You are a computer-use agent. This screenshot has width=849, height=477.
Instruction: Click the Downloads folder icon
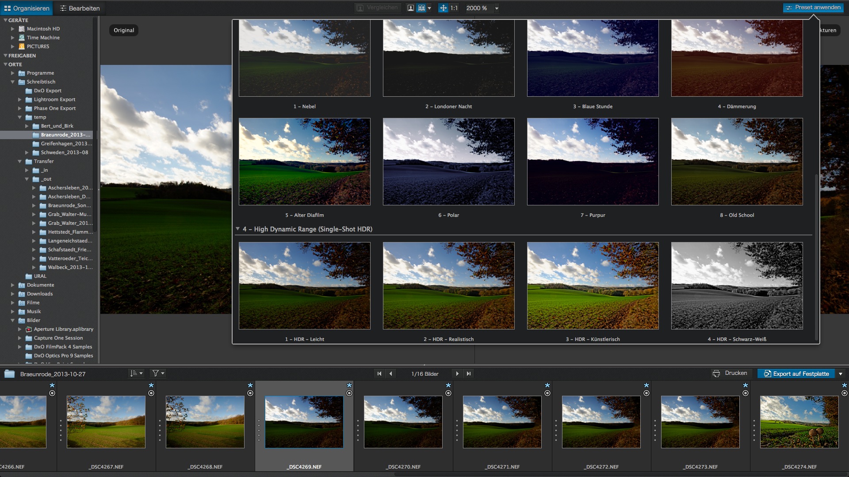(x=21, y=294)
